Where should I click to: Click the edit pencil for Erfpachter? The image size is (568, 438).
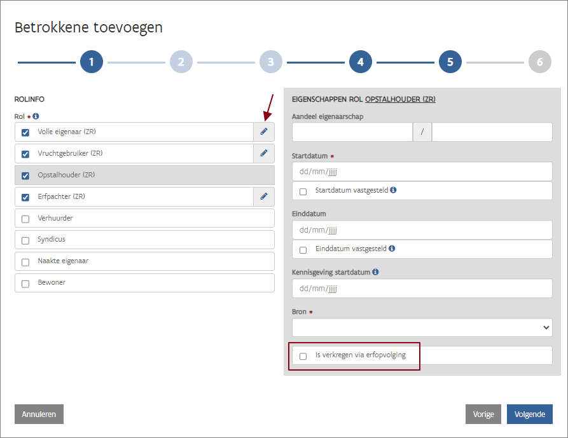(263, 196)
